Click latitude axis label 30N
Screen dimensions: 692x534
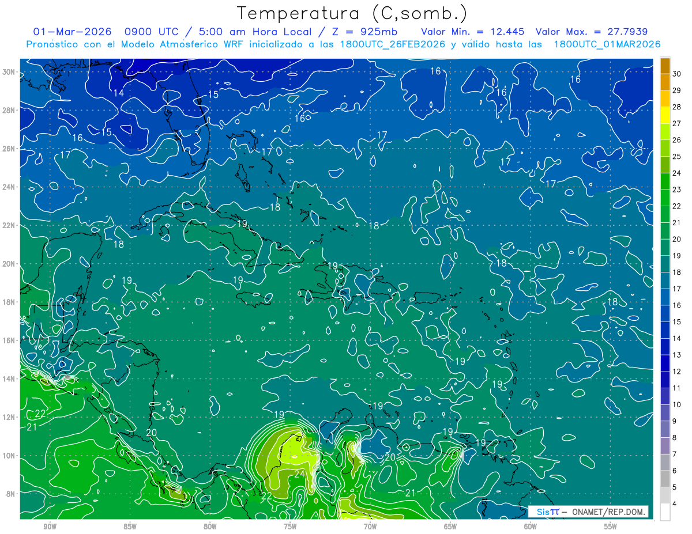(x=10, y=72)
